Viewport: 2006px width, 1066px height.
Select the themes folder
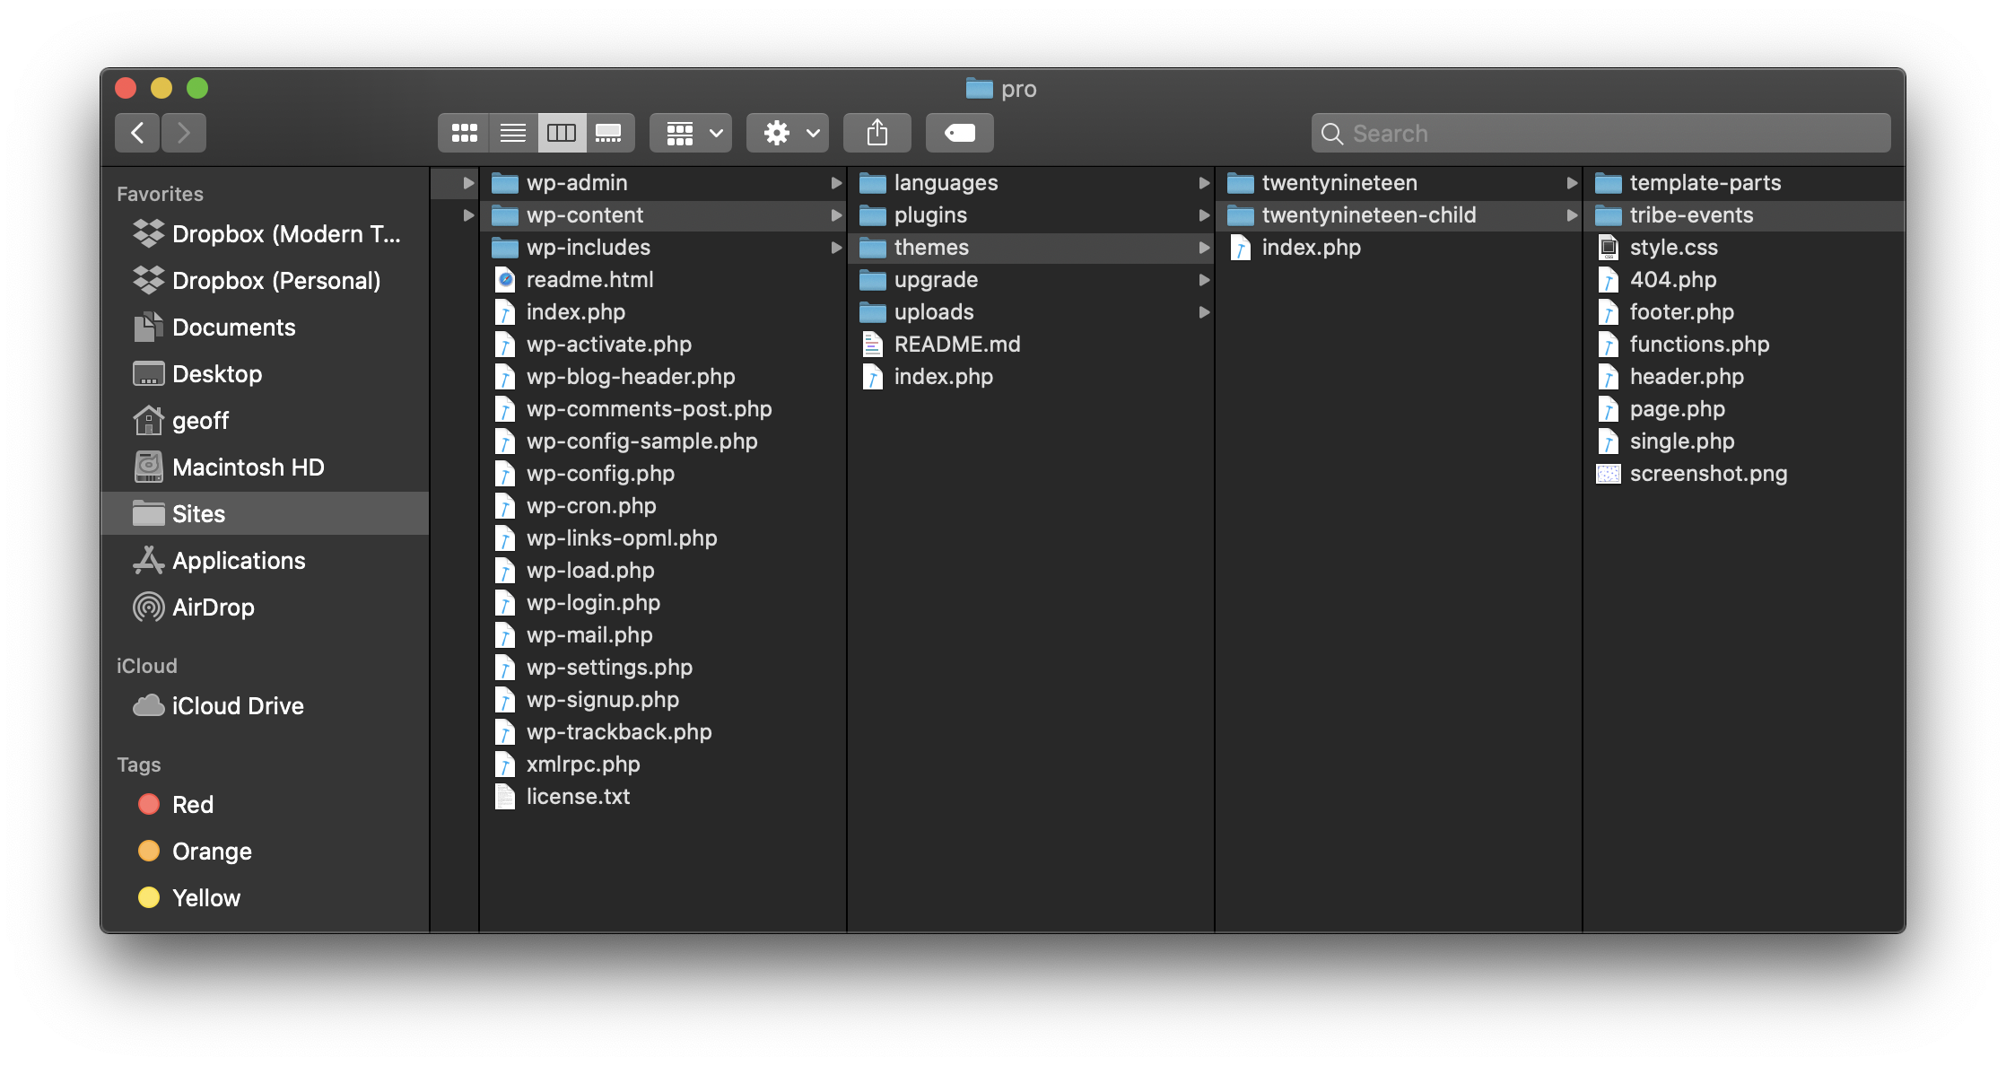1031,248
